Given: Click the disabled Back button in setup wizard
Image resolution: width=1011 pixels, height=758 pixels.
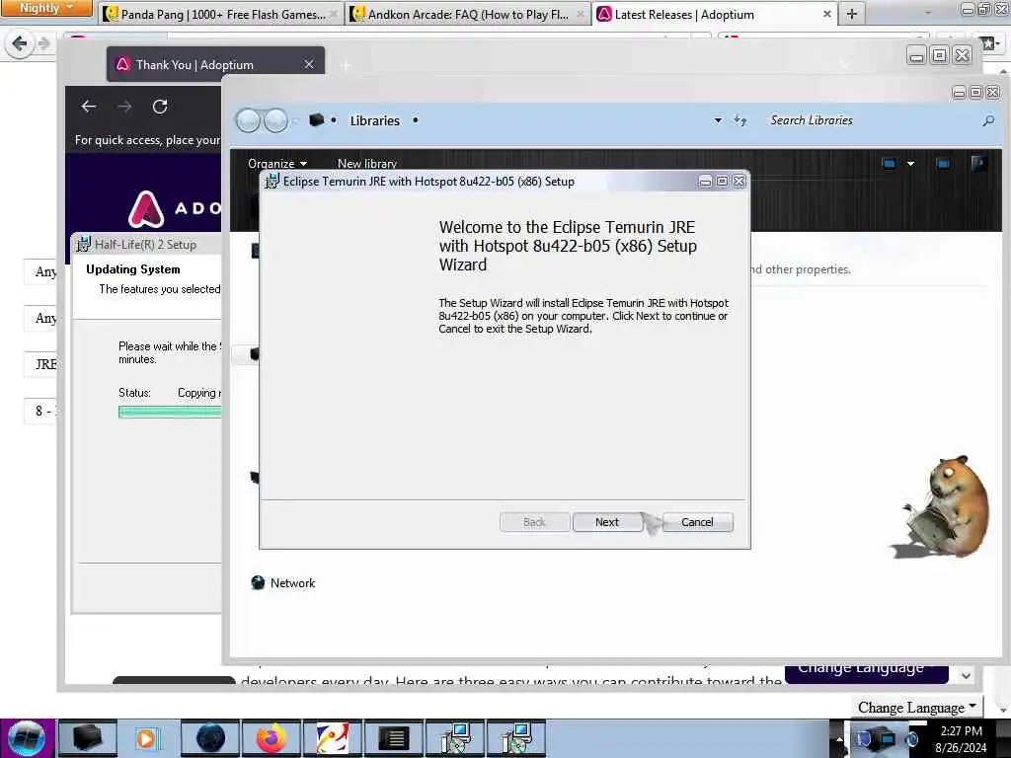Looking at the screenshot, I should [x=534, y=522].
